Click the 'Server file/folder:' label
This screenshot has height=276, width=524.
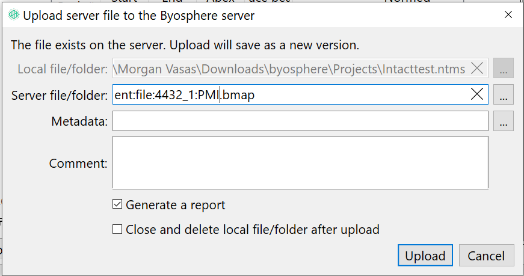[60, 95]
